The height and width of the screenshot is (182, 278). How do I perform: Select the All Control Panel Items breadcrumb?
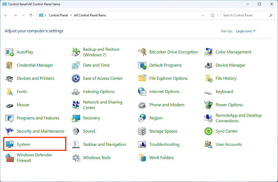point(90,15)
